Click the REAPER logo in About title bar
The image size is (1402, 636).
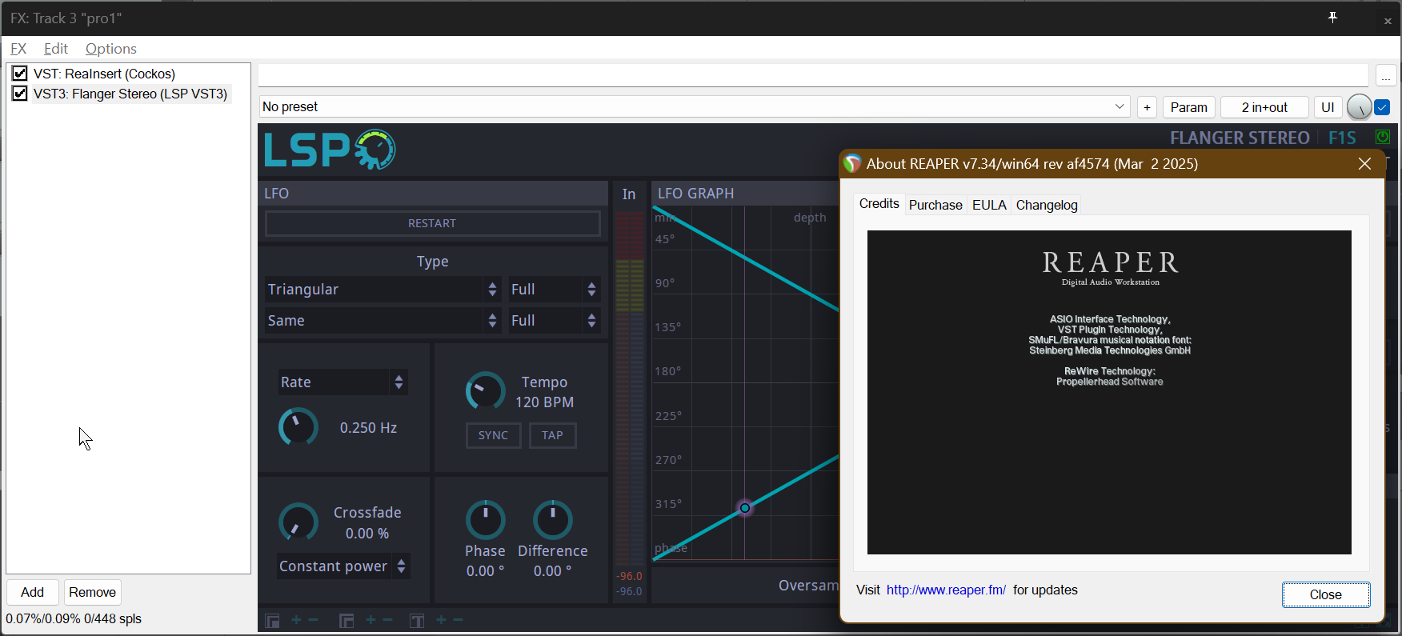click(x=852, y=163)
